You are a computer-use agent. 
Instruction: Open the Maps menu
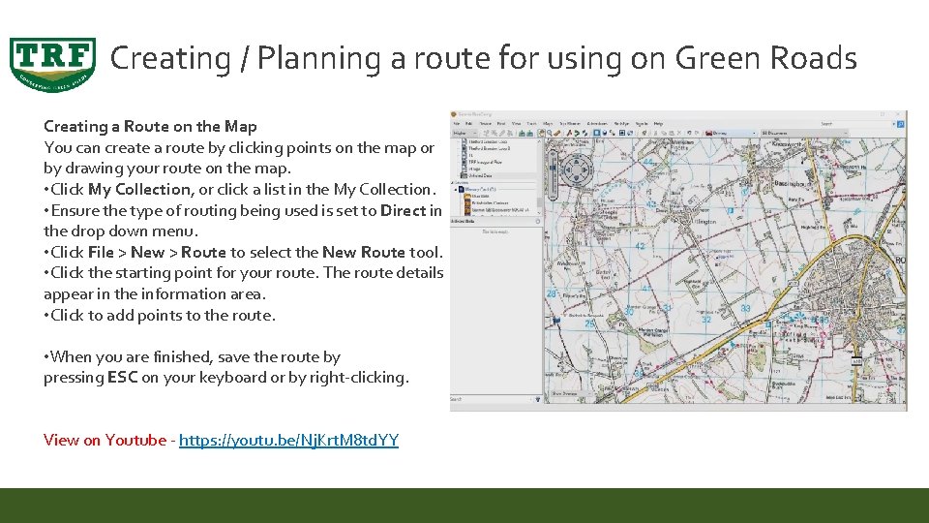(x=548, y=123)
